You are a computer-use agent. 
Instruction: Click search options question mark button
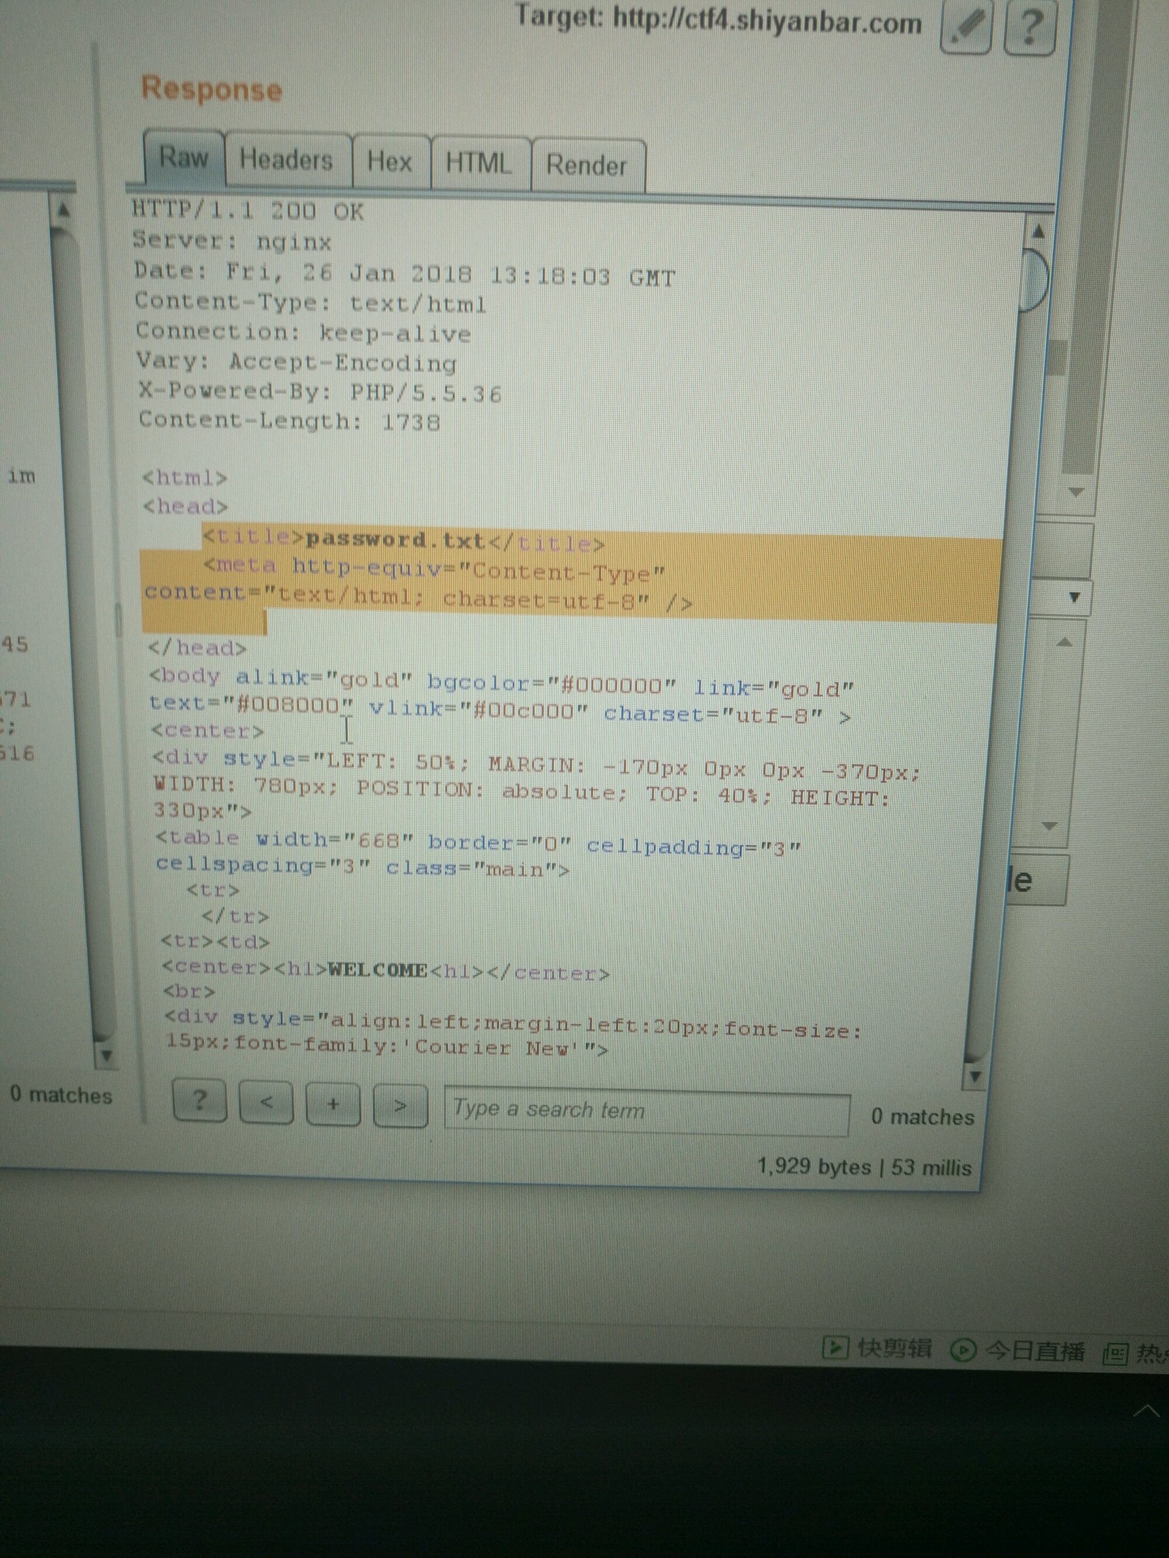tap(199, 1099)
